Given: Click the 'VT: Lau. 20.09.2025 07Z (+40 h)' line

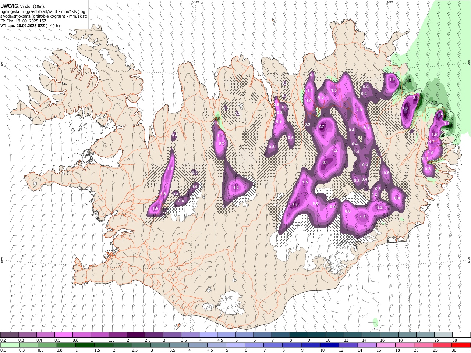Looking at the screenshot, I should (30, 26).
